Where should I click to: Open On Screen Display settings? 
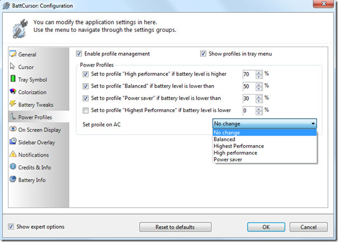click(39, 130)
